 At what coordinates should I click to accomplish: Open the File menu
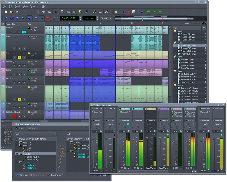pos(4,6)
